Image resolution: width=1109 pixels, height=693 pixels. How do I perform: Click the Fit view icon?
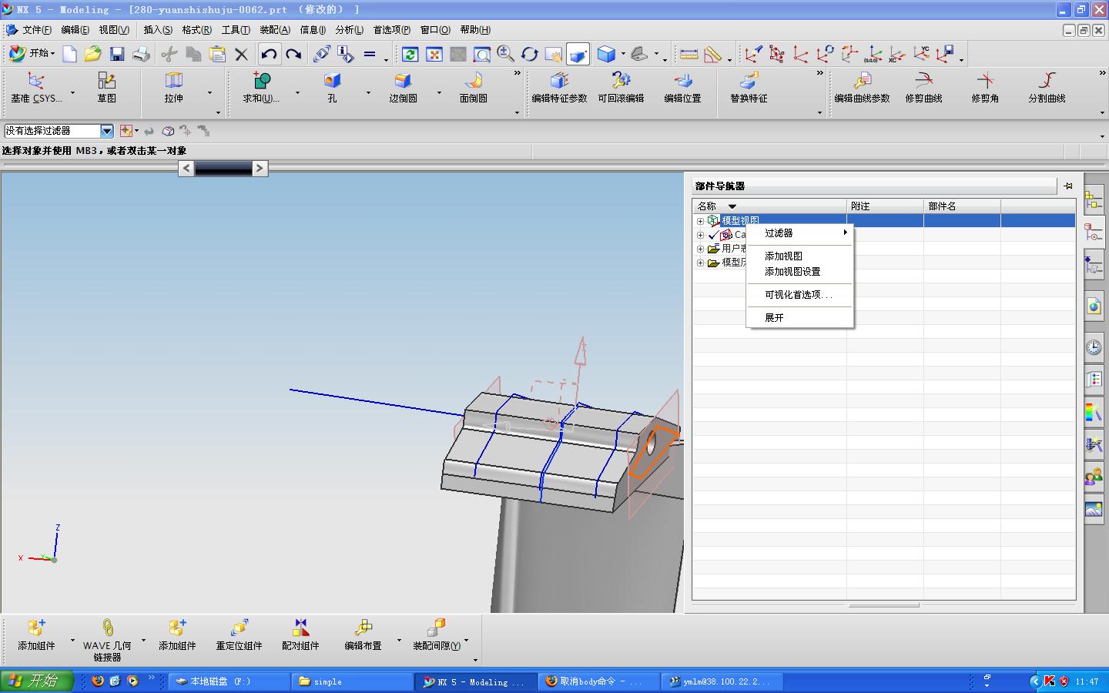coord(434,54)
